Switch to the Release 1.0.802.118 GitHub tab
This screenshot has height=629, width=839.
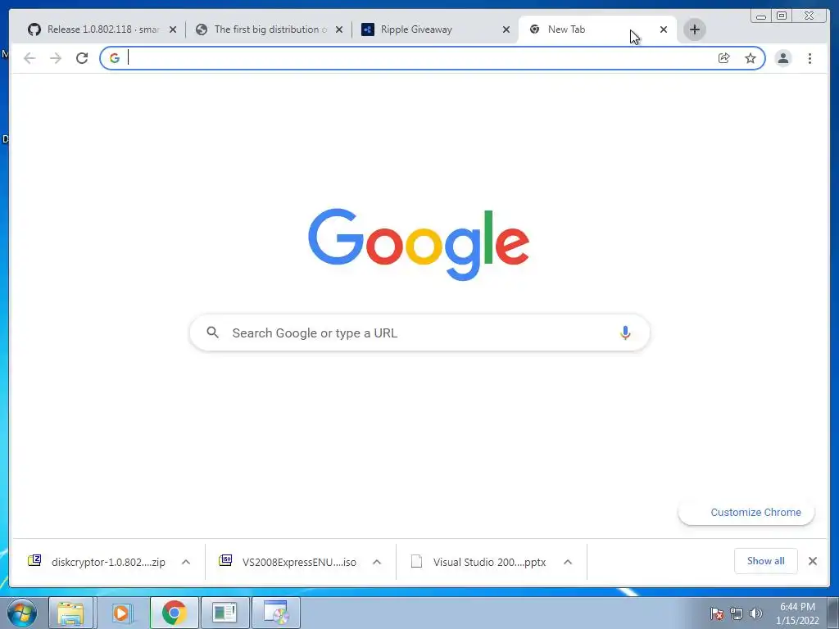102,29
